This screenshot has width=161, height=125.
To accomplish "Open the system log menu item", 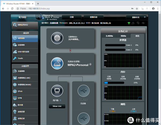I will [25, 119].
